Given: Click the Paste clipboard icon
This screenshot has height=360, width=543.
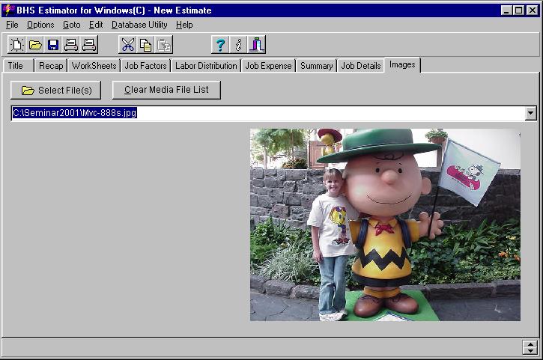Looking at the screenshot, I should (x=164, y=45).
